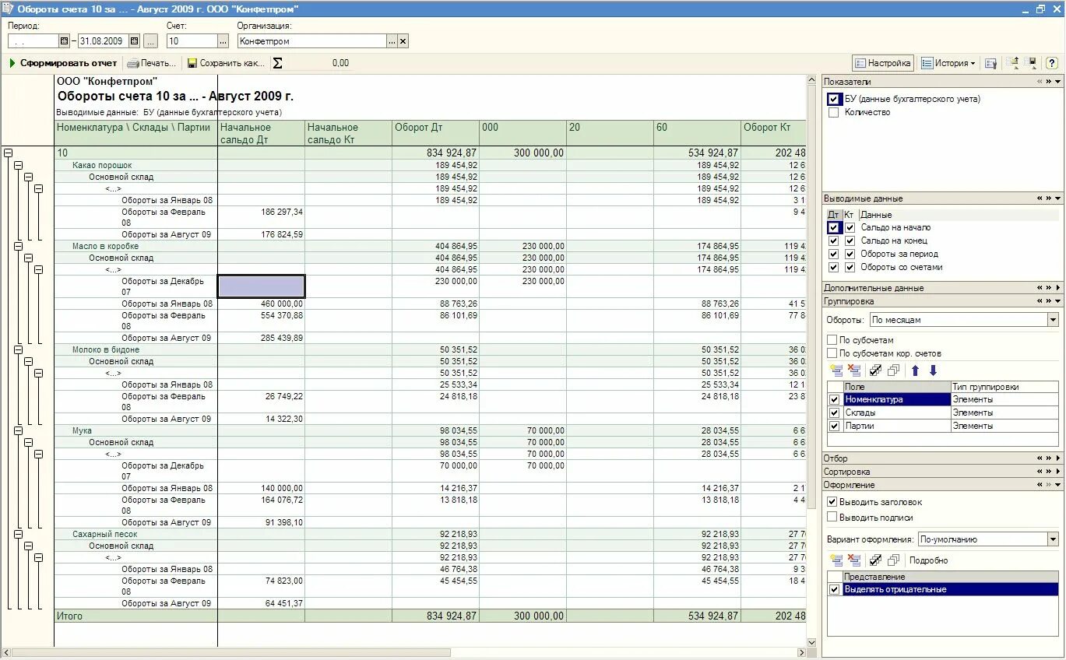Uncheck the Выделять отрицательные checkbox
The height and width of the screenshot is (660, 1066).
click(835, 589)
